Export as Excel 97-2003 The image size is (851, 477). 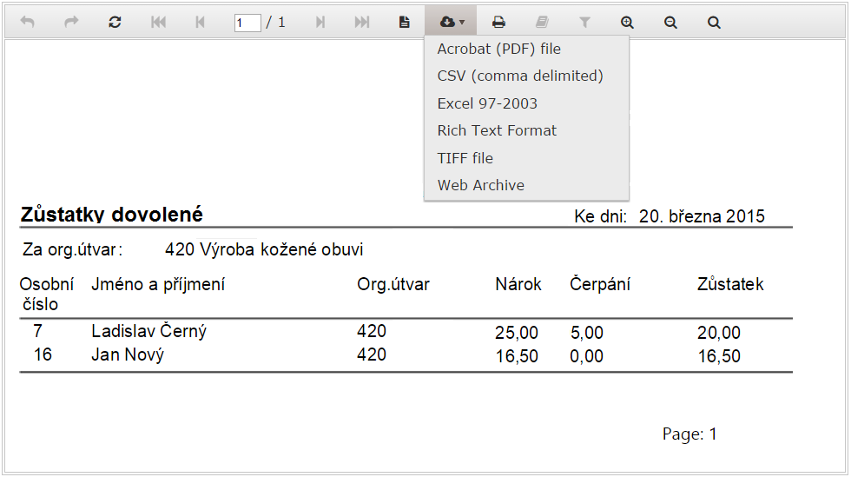coord(487,103)
